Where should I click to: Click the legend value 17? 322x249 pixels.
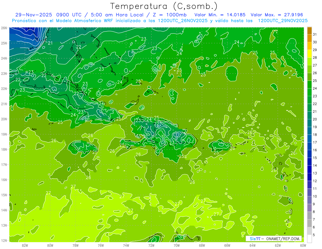(x=315, y=142)
